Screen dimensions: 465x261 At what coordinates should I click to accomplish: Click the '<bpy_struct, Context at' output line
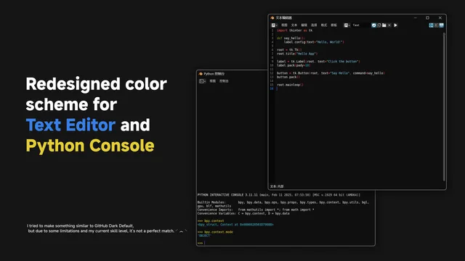235,225
